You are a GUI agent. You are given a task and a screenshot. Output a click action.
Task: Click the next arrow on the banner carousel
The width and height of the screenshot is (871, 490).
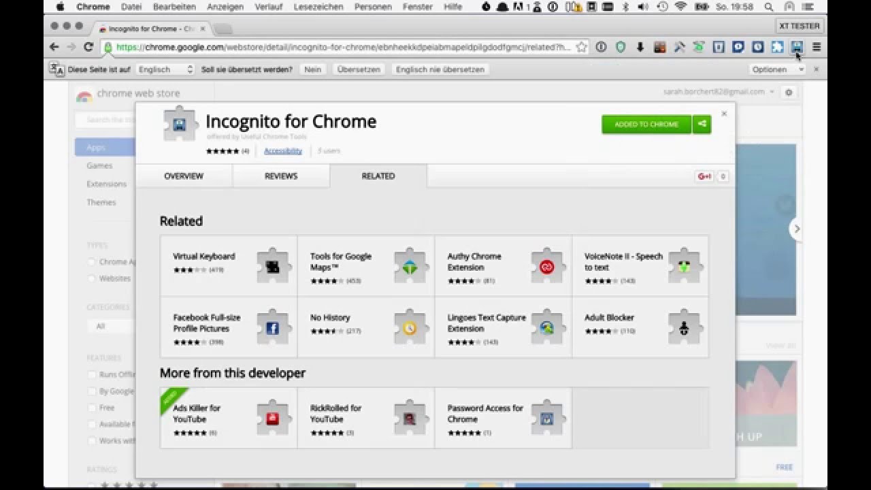coord(797,229)
